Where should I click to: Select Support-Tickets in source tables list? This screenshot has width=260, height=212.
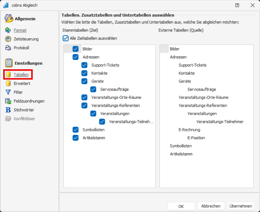click(192, 65)
